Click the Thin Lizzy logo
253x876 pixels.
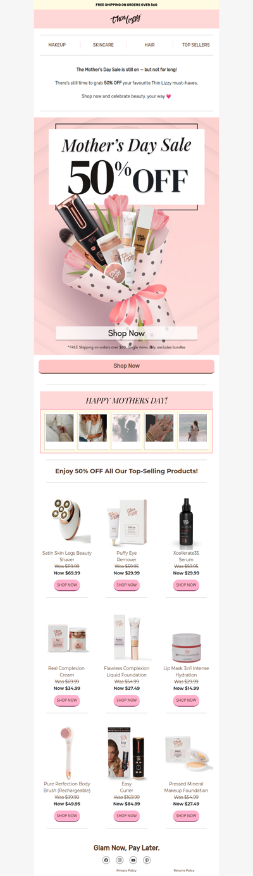126,20
